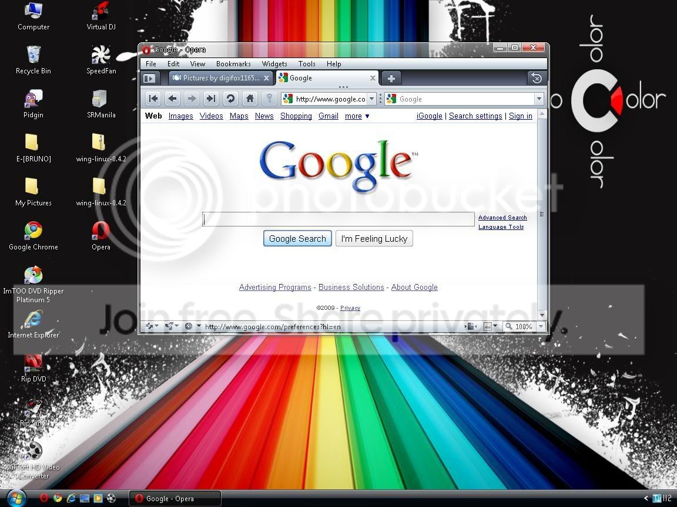Image resolution: width=677 pixels, height=507 pixels.
Task: Add a new tab with plus button
Action: click(391, 79)
